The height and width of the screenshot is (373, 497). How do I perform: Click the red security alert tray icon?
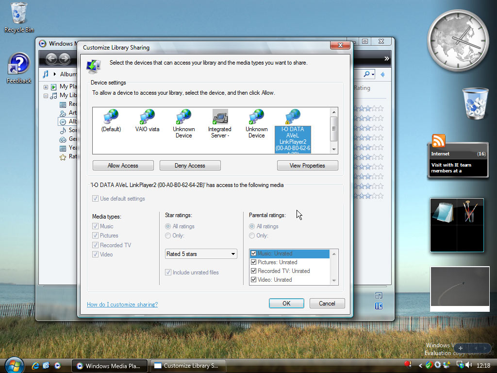click(408, 365)
